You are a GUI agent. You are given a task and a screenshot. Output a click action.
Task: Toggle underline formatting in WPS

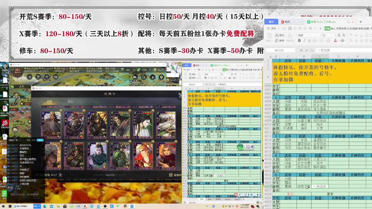pyautogui.click(x=309, y=40)
